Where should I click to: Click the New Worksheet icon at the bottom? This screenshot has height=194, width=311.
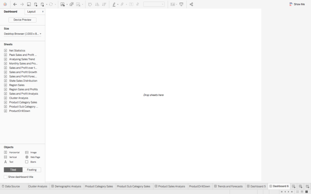coord(294,186)
